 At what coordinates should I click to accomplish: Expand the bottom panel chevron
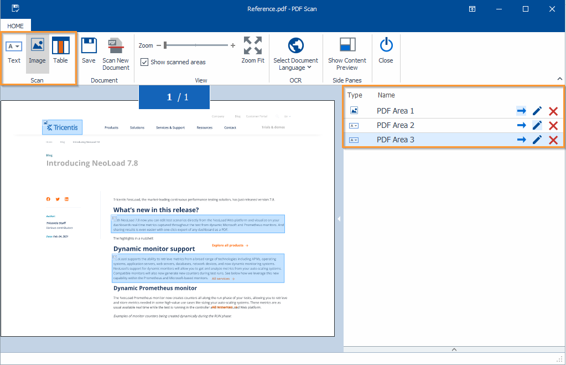tap(454, 349)
